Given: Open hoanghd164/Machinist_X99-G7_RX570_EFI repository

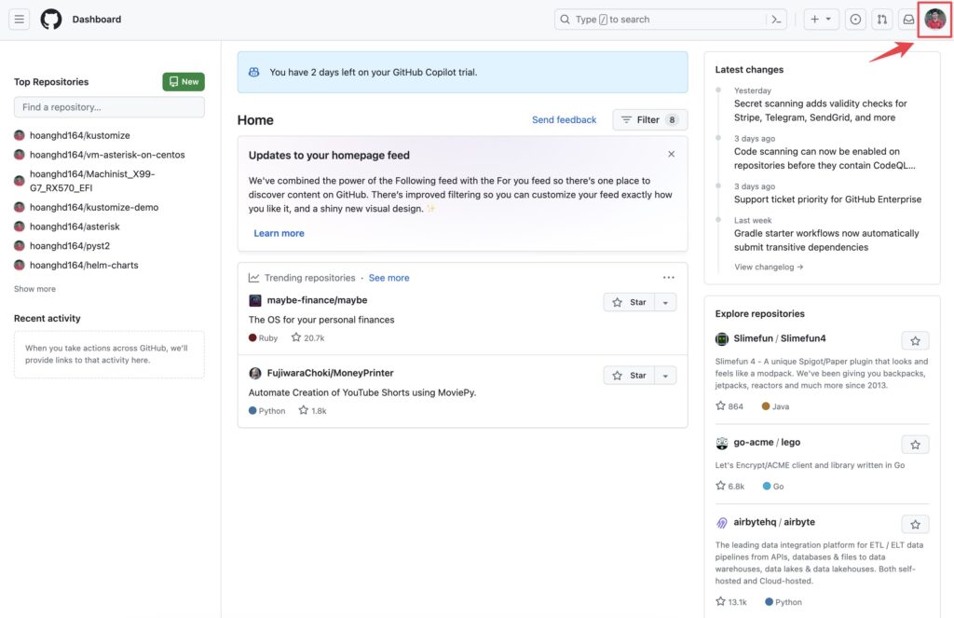Looking at the screenshot, I should [92, 181].
